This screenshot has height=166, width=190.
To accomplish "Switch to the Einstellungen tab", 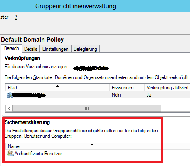I will (x=55, y=49).
